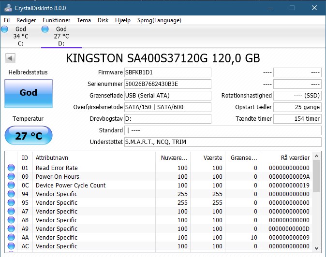The image size is (326, 257).
Task: Click the attribute list scrollbar thumb
Action: [316, 176]
